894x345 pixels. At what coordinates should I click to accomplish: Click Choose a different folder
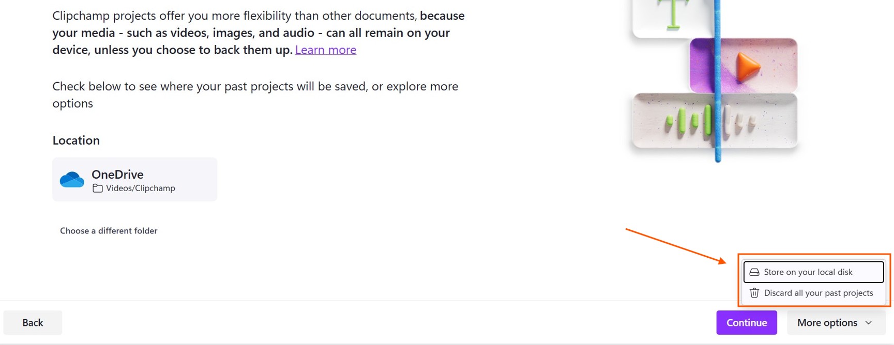click(108, 231)
